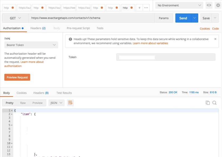The image size is (222, 157).
Task: Open the JSON response format dropdown
Action: click(56, 103)
